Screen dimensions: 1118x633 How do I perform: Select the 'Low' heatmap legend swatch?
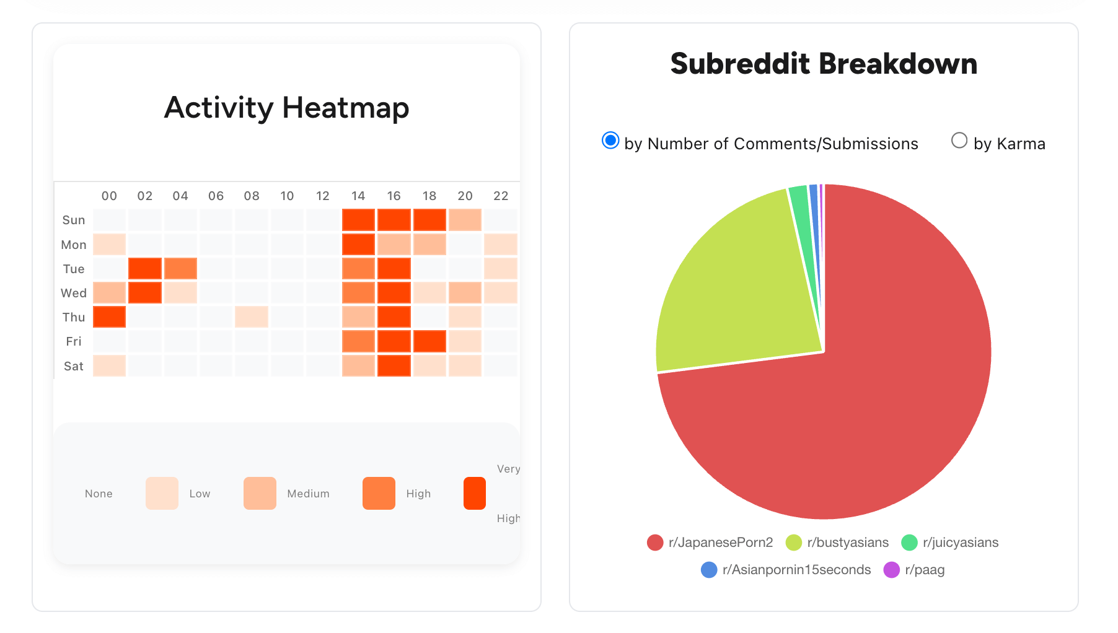point(161,493)
